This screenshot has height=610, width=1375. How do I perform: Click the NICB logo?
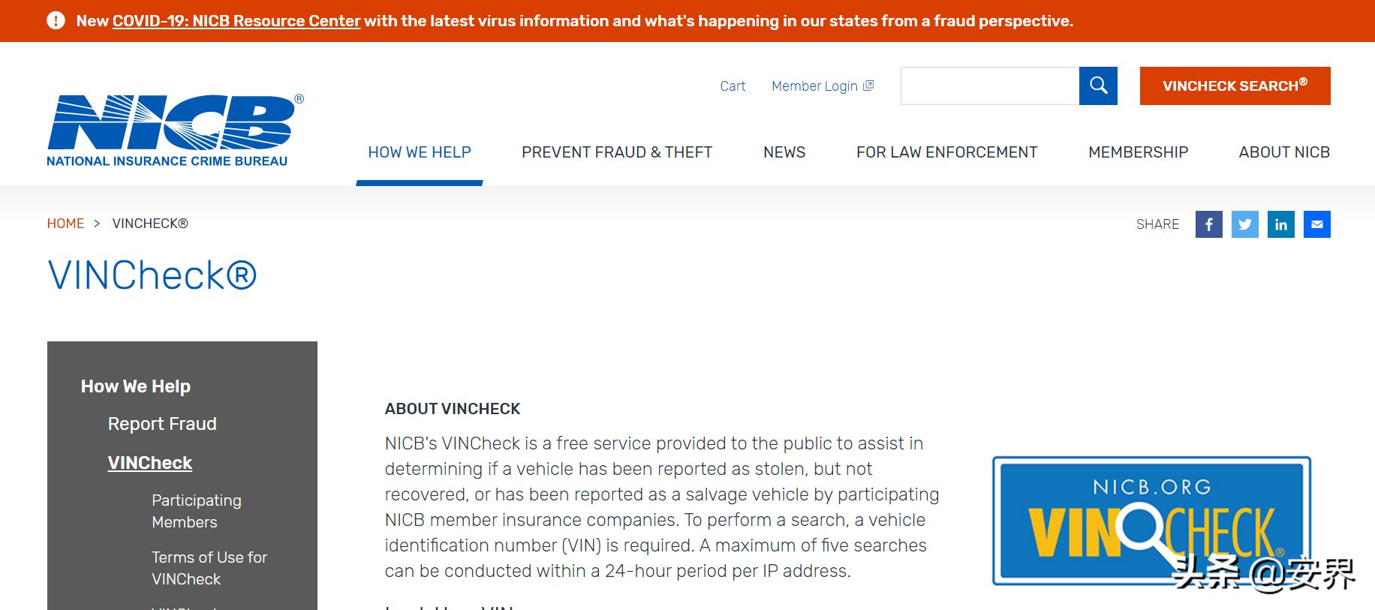[175, 130]
